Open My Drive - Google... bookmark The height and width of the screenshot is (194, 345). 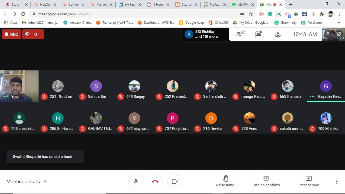(x=251, y=23)
